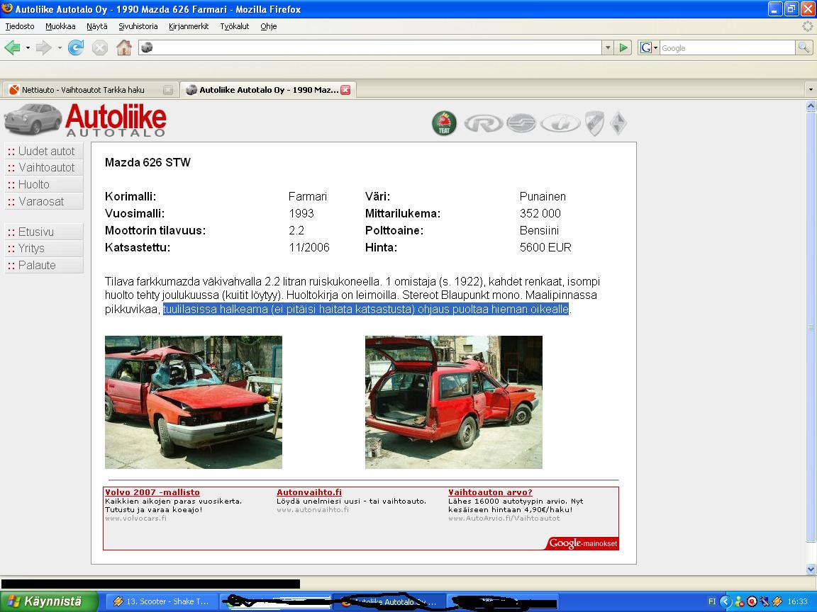This screenshot has width=817, height=612.
Task: Click the green round car brand logo
Action: click(445, 123)
